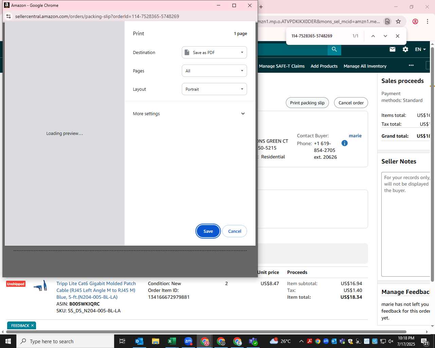Screen dimensions: 435x348
Task: Open the Layout dropdown set to Portrait
Action: 214,89
